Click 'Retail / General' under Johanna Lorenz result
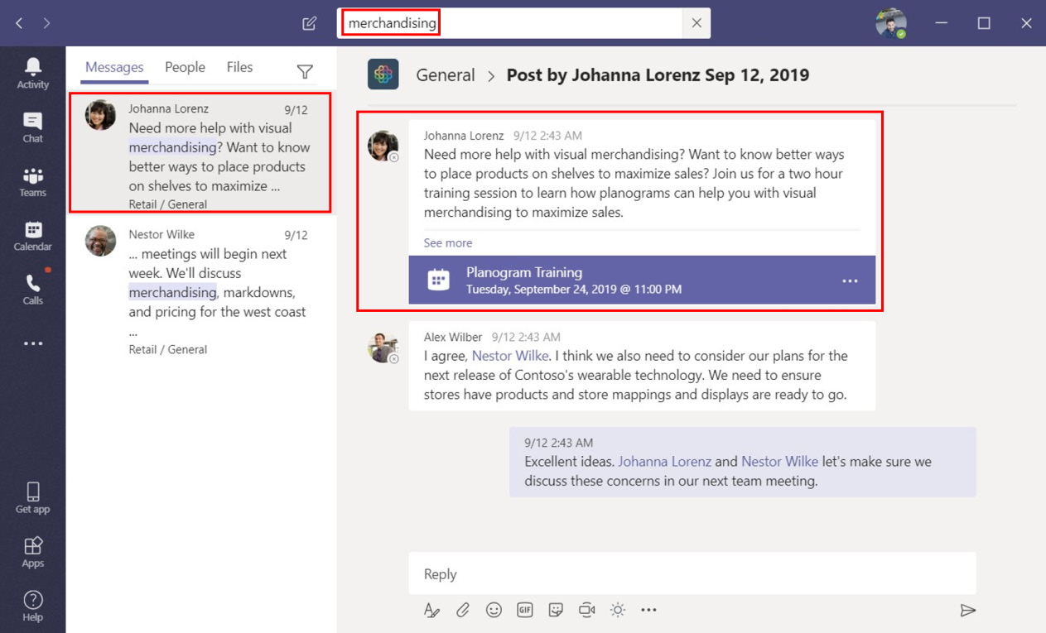 click(x=168, y=204)
